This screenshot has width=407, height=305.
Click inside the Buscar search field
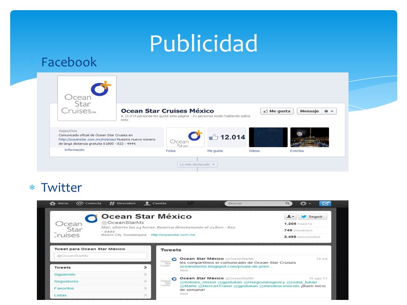click(258, 203)
